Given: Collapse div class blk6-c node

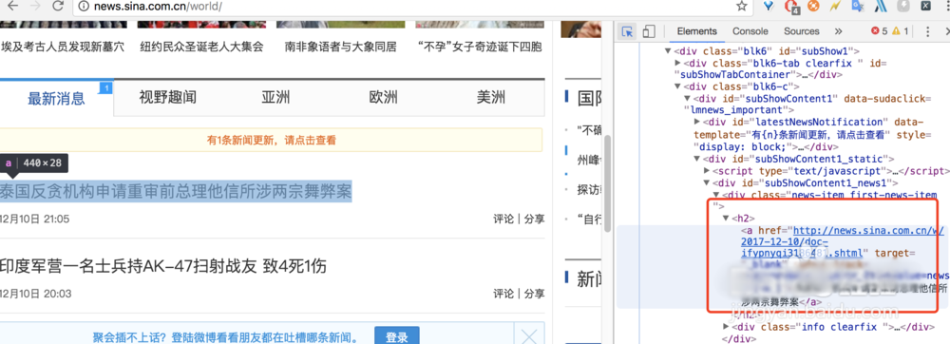Looking at the screenshot, I should (678, 86).
